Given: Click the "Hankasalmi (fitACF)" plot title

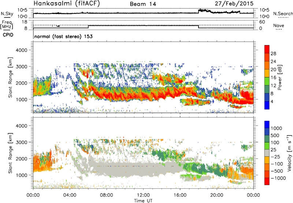Looking at the screenshot, I should 67,4.
